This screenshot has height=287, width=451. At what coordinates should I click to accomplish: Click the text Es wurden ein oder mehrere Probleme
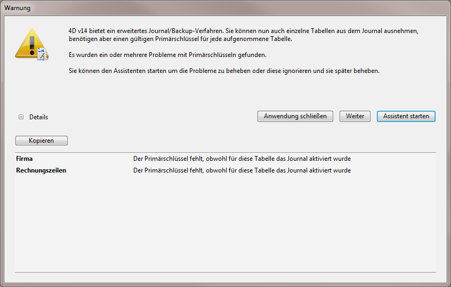tap(167, 55)
